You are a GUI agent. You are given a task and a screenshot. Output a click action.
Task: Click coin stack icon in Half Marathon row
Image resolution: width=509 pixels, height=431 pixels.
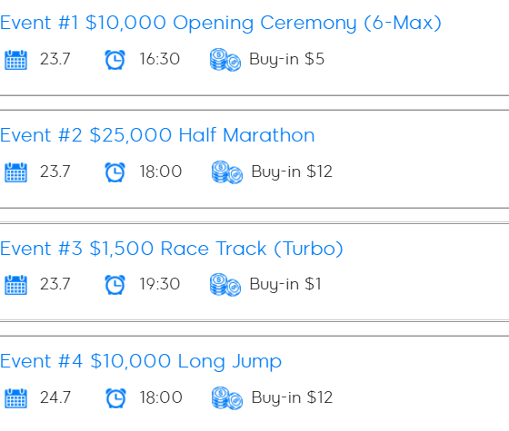coord(227,172)
